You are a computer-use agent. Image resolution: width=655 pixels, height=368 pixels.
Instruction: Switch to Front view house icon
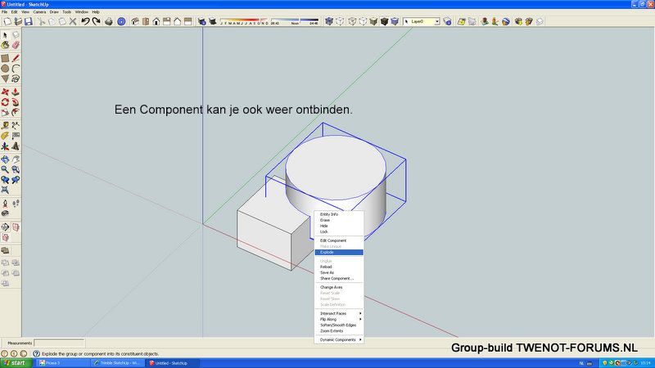156,21
